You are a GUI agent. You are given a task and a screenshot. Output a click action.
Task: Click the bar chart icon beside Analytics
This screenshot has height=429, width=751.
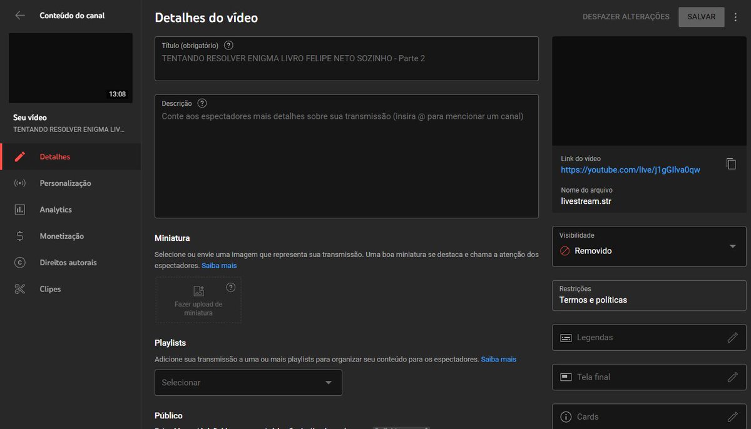point(20,209)
